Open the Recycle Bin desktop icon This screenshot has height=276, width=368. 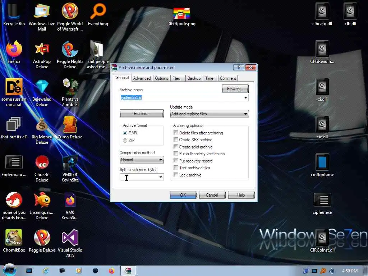coord(14,14)
